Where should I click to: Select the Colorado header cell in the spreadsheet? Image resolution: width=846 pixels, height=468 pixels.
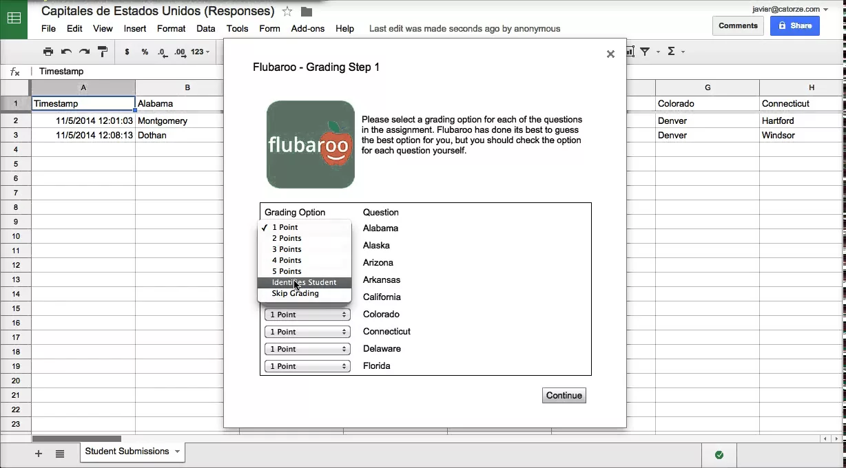pos(708,103)
